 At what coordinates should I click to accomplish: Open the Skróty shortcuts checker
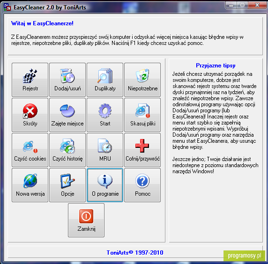coord(30,115)
